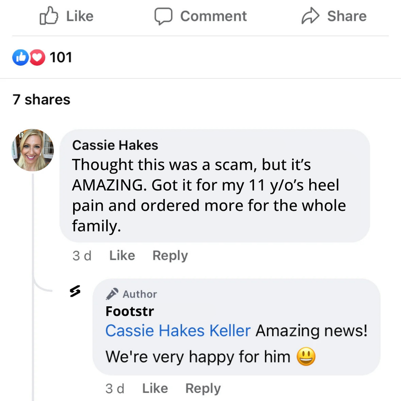Click the Share arrow icon

[x=310, y=17]
